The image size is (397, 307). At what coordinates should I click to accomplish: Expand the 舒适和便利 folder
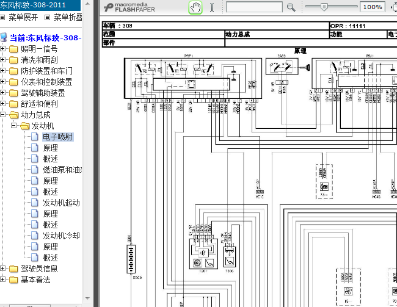[x=2, y=104]
